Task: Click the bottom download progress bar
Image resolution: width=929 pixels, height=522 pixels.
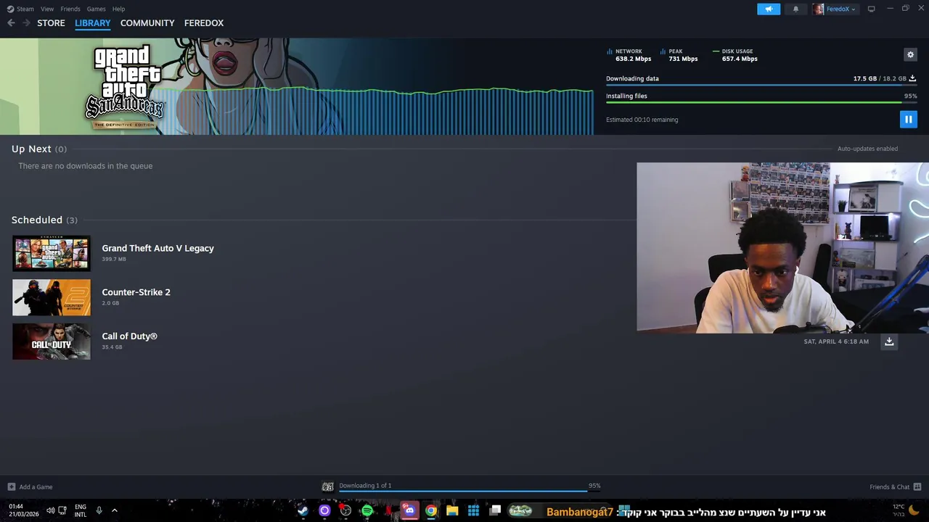Action: coord(470,491)
